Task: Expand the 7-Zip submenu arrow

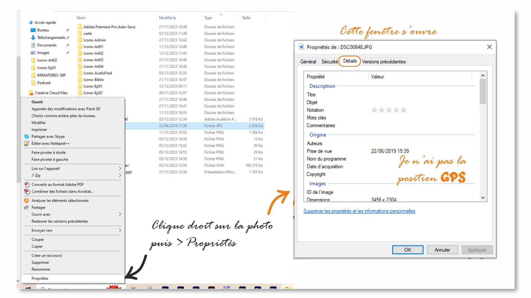Action: coord(120,175)
